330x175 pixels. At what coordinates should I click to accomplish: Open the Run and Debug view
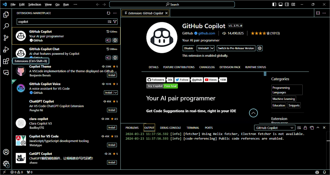6,49
